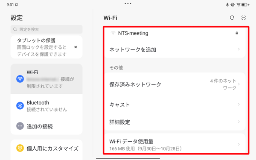
Task: Open the Wi-Fi settings menu item
Action: pos(47,79)
